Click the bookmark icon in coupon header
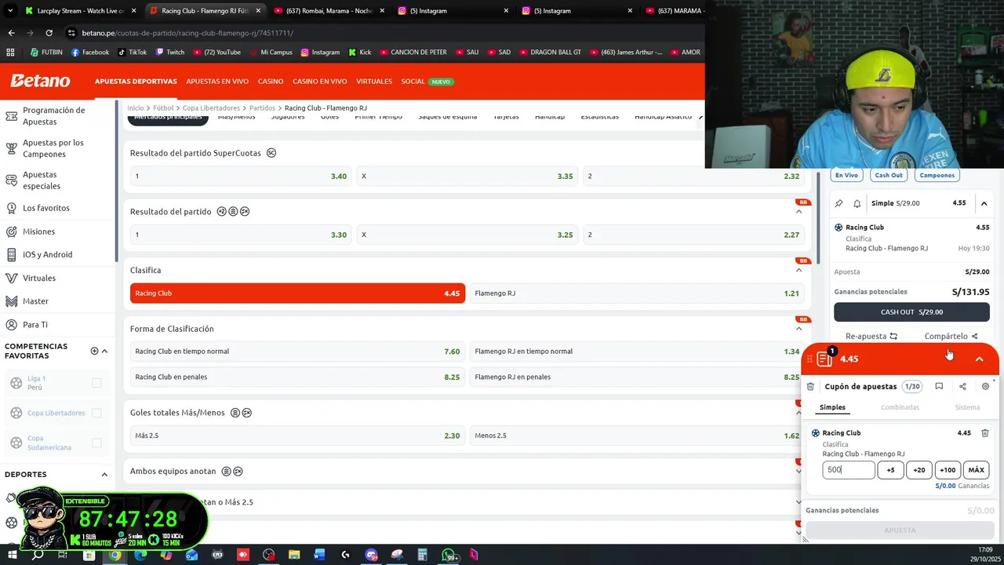Image resolution: width=1004 pixels, height=565 pixels. point(939,386)
